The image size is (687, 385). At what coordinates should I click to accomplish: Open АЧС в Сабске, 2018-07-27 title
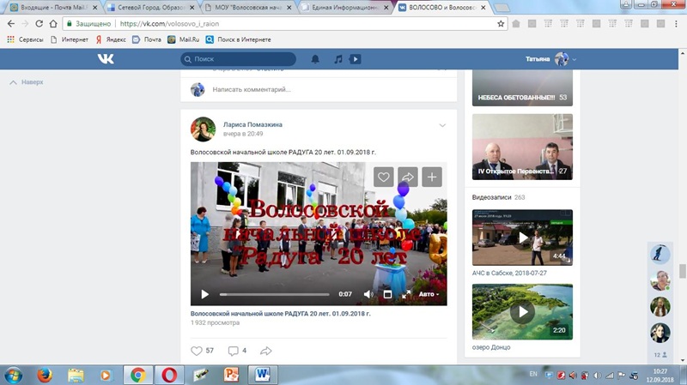coord(509,273)
